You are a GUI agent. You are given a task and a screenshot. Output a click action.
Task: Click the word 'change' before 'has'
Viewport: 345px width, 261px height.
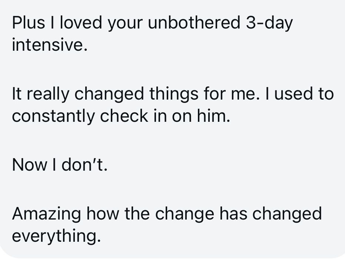(185, 214)
